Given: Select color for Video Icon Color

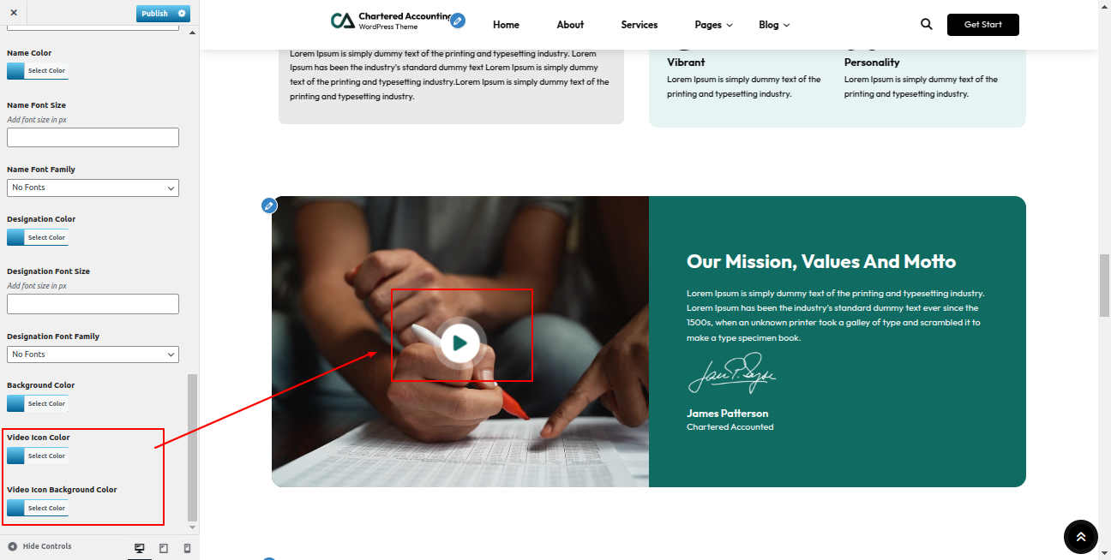Looking at the screenshot, I should point(37,456).
